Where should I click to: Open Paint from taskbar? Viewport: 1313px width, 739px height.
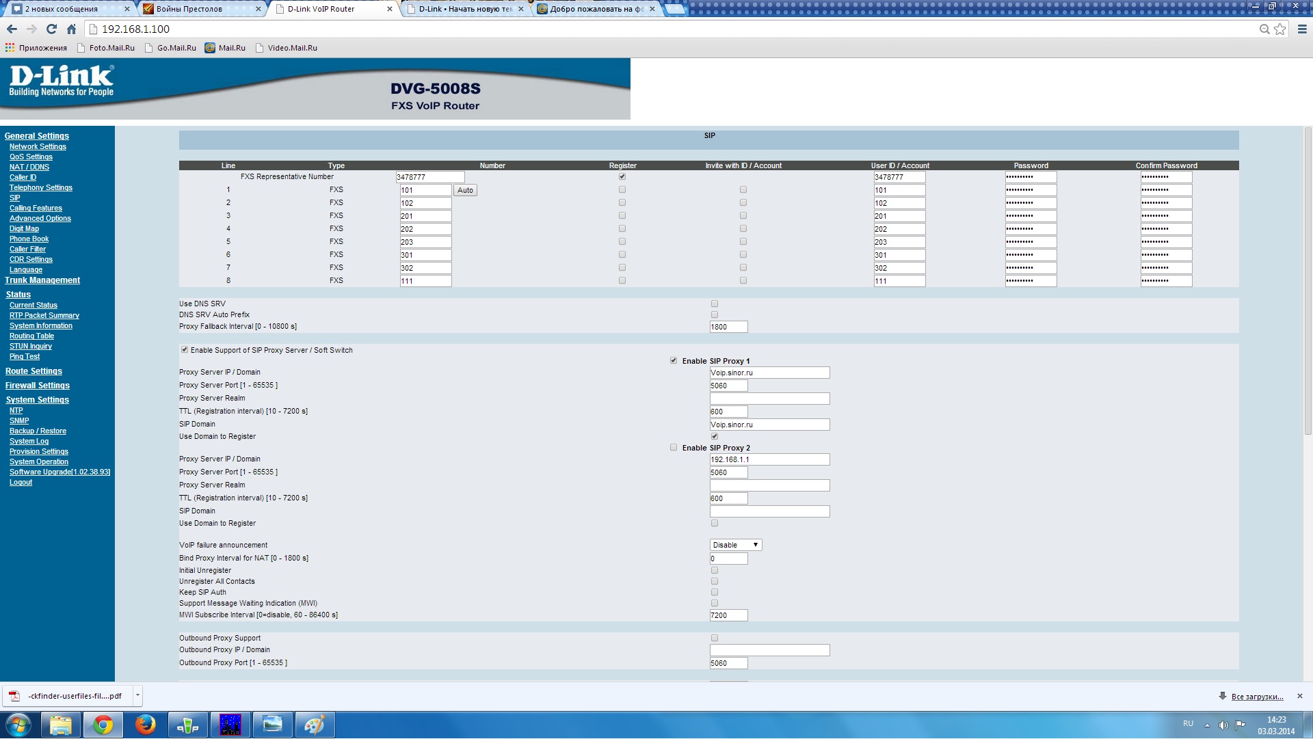[x=315, y=725]
